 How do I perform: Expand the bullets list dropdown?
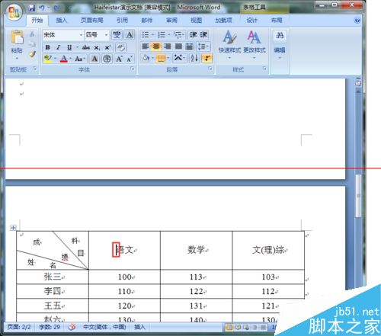pos(153,34)
